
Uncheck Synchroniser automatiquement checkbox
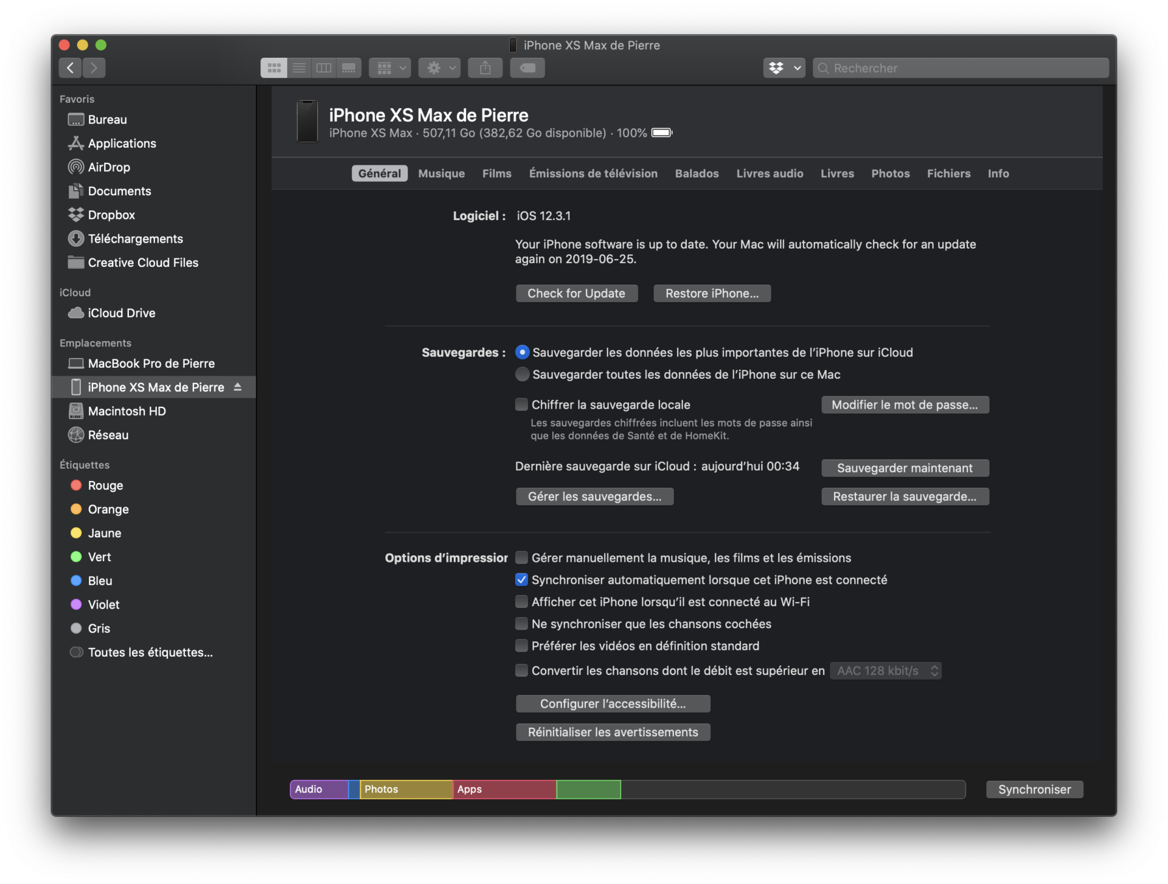[521, 580]
